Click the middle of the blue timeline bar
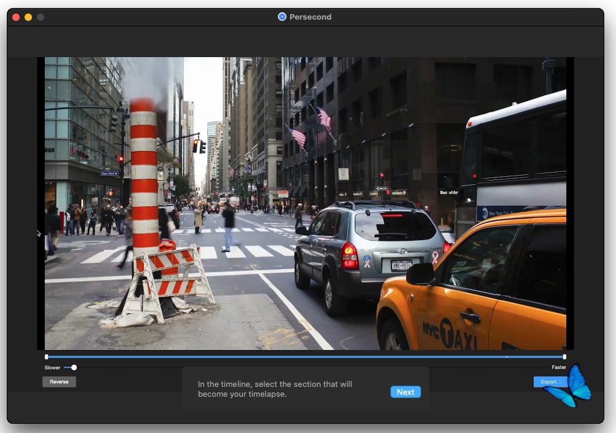The height and width of the screenshot is (433, 616). (x=306, y=356)
